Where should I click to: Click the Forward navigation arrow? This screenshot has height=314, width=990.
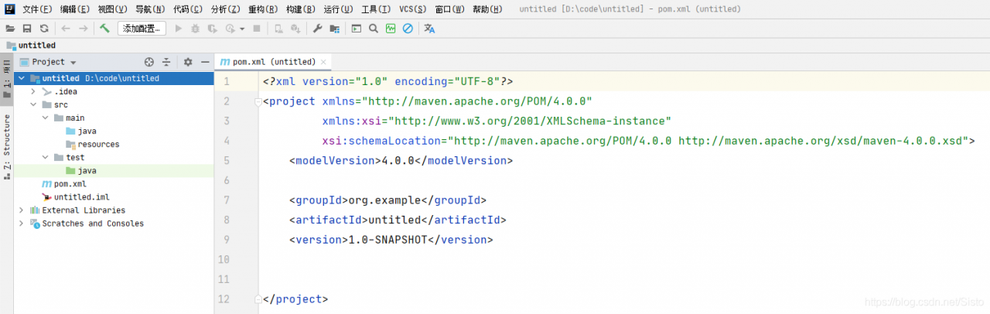pyautogui.click(x=84, y=29)
